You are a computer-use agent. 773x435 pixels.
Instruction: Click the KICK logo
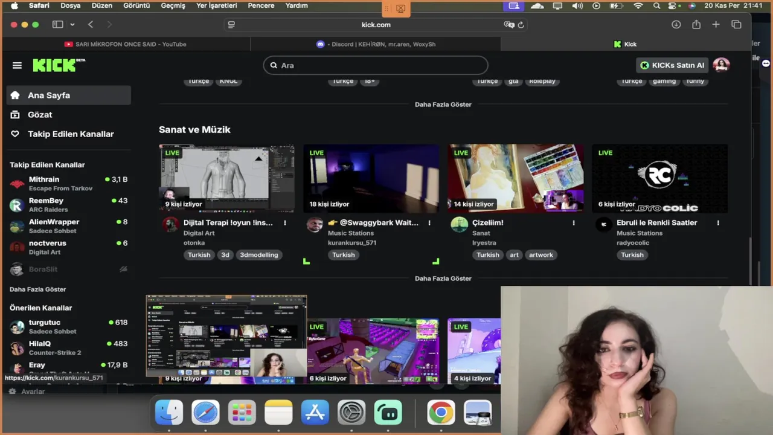[59, 65]
